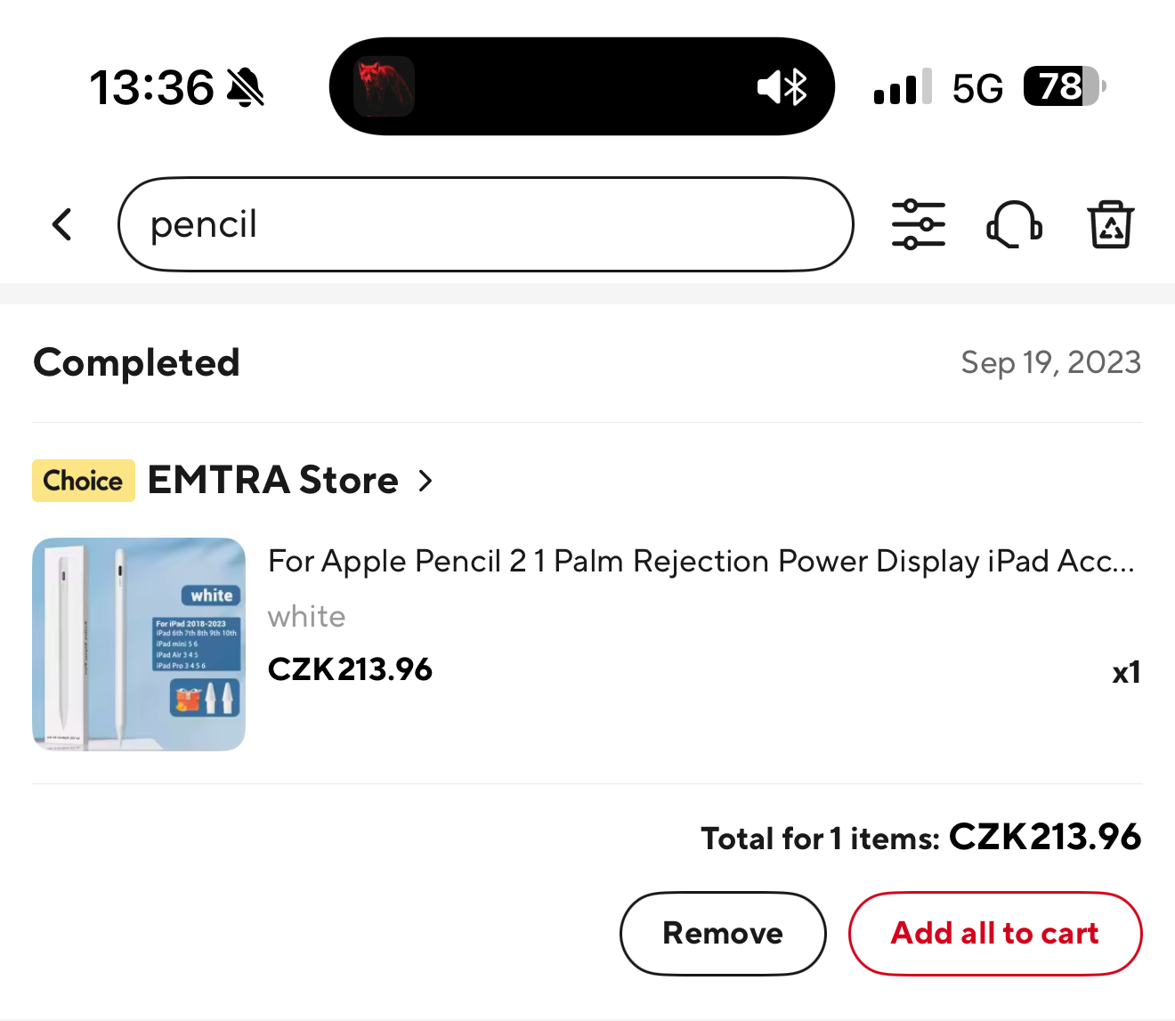Tap the silent bell icon in status bar
The image size is (1175, 1021).
click(246, 88)
